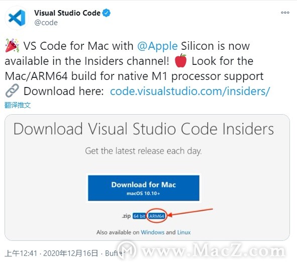The image size is (297, 264).
Task: Click the MacZ watermark logo
Action: click(x=127, y=250)
